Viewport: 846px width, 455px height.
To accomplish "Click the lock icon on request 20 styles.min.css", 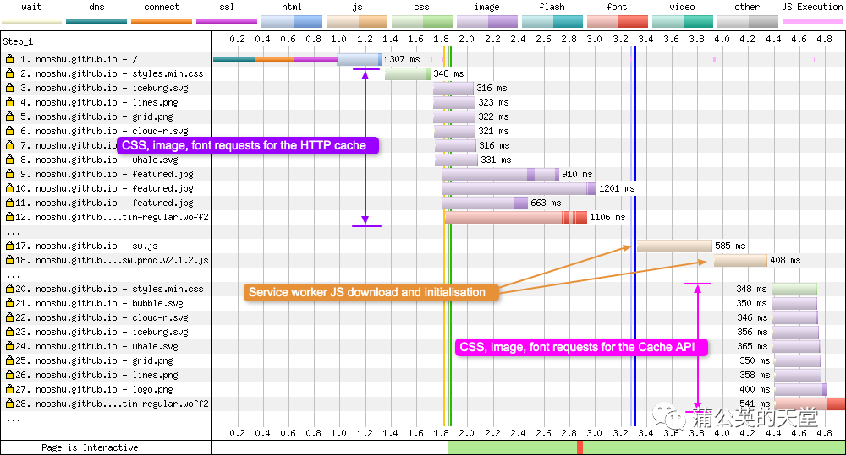I will tap(9, 289).
